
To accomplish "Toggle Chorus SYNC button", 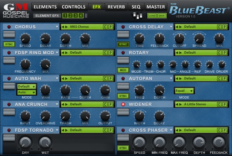I will 9,44.
